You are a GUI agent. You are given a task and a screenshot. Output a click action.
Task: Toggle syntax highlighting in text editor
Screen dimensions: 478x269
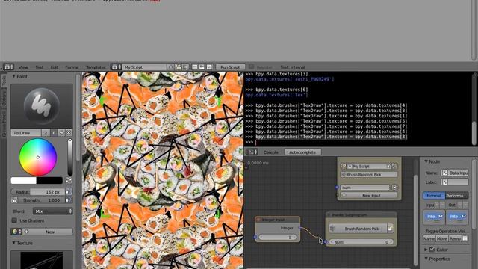(x=209, y=67)
